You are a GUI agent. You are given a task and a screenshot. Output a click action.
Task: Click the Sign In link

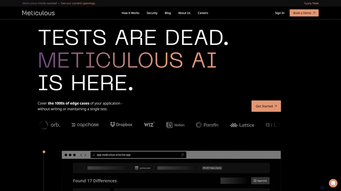coord(280,13)
